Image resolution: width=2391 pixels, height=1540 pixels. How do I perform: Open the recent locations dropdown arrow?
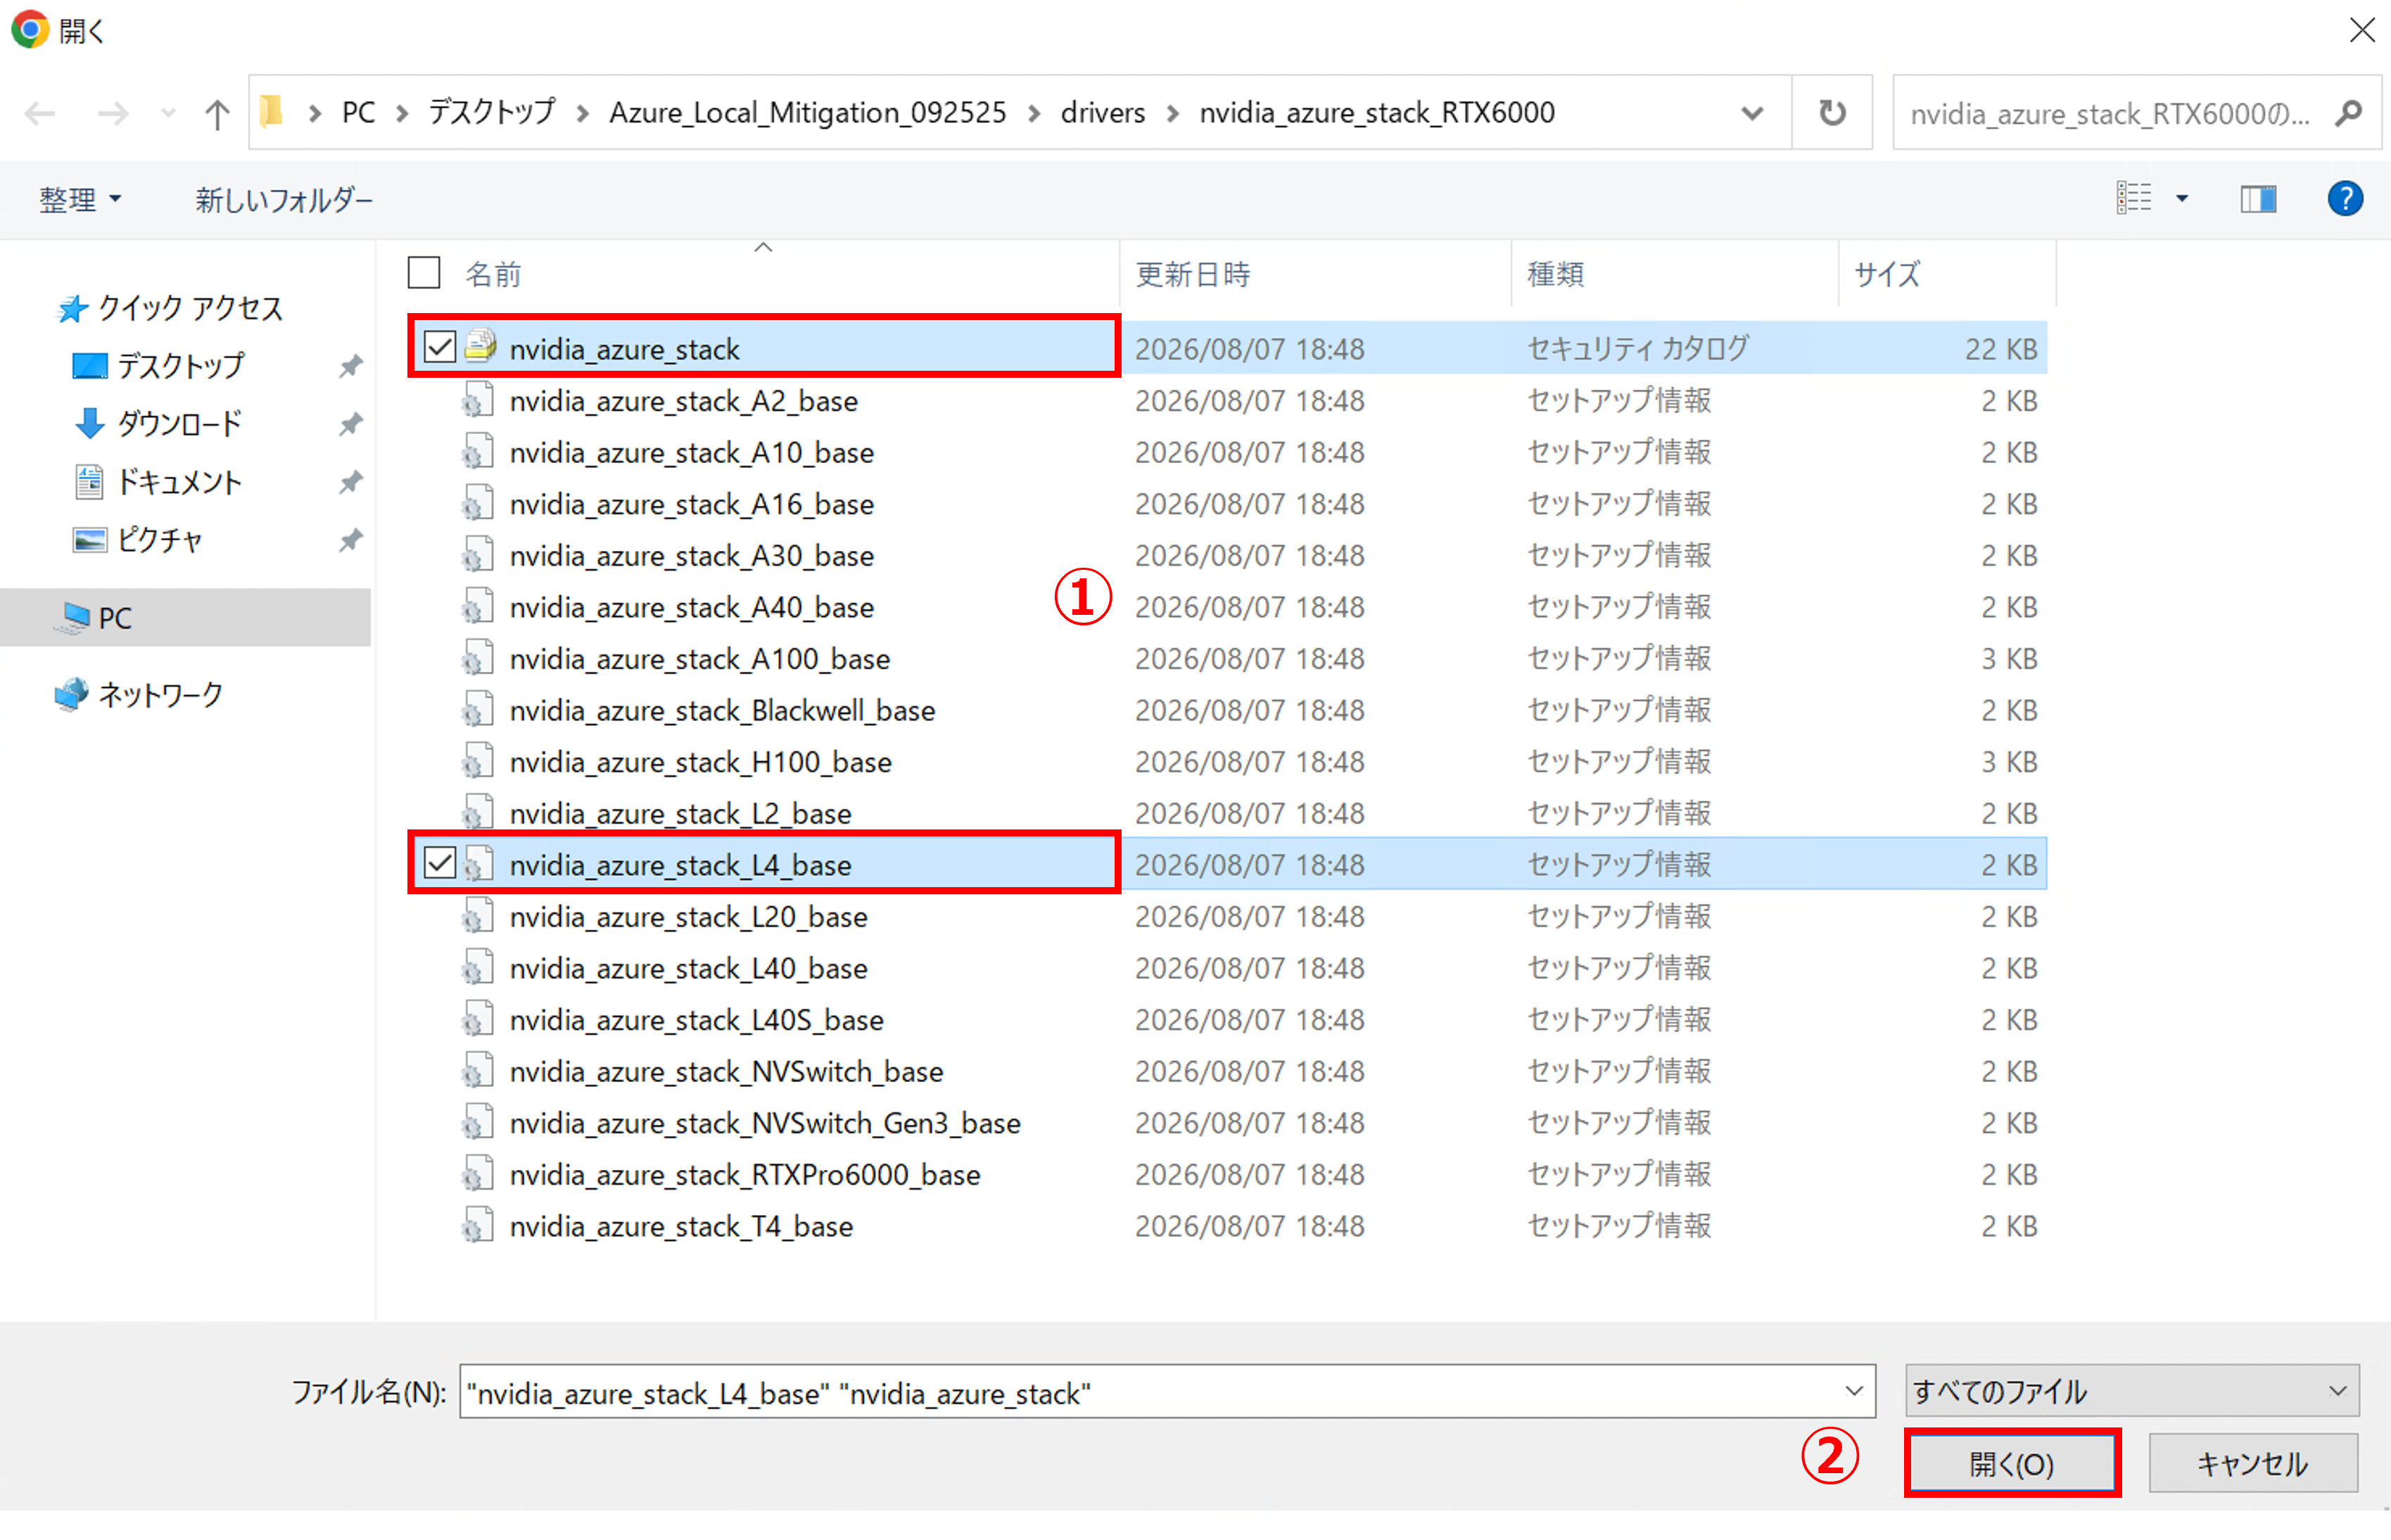168,113
